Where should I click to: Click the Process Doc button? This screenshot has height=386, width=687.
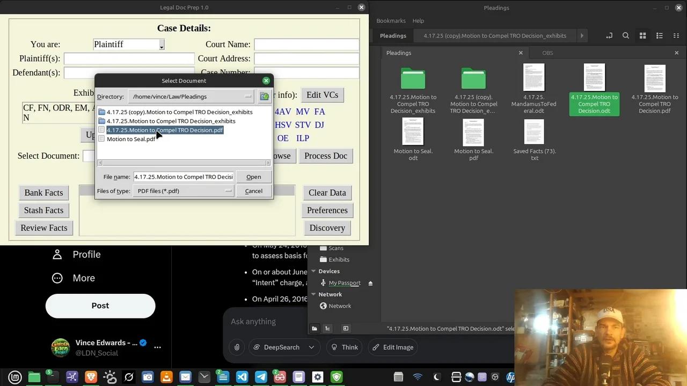pyautogui.click(x=326, y=156)
